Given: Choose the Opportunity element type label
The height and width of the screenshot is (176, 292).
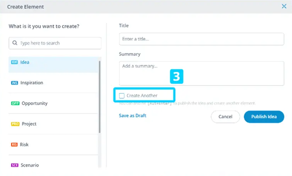Looking at the screenshot, I should click(x=35, y=104).
